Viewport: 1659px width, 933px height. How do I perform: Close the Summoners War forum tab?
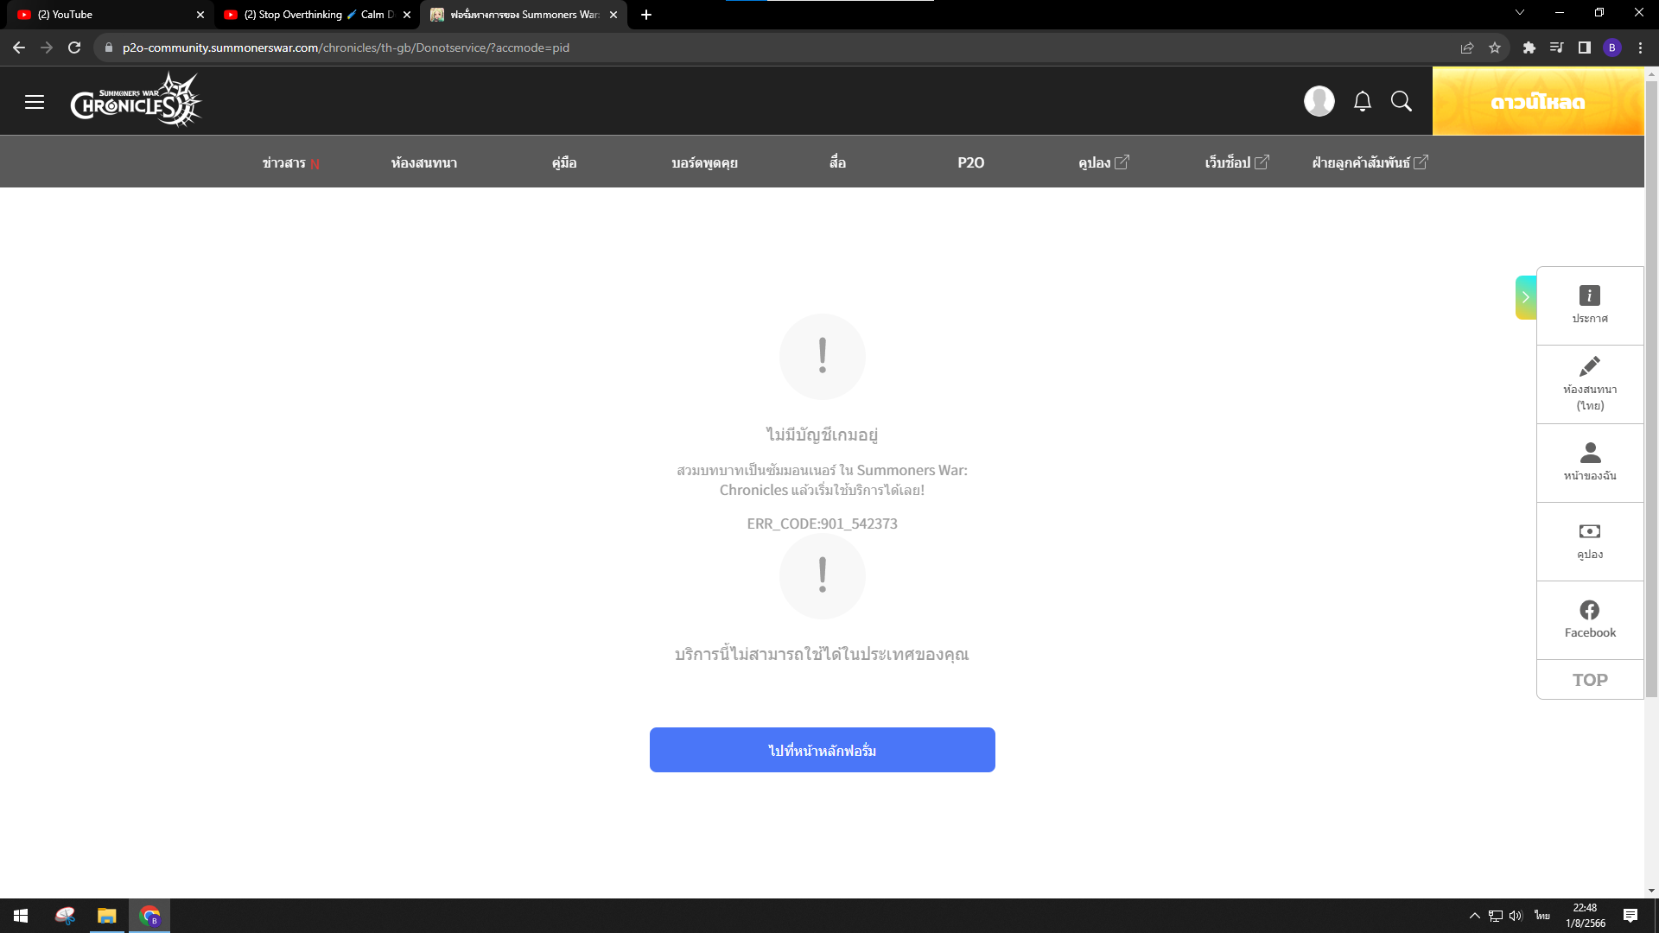coord(613,15)
